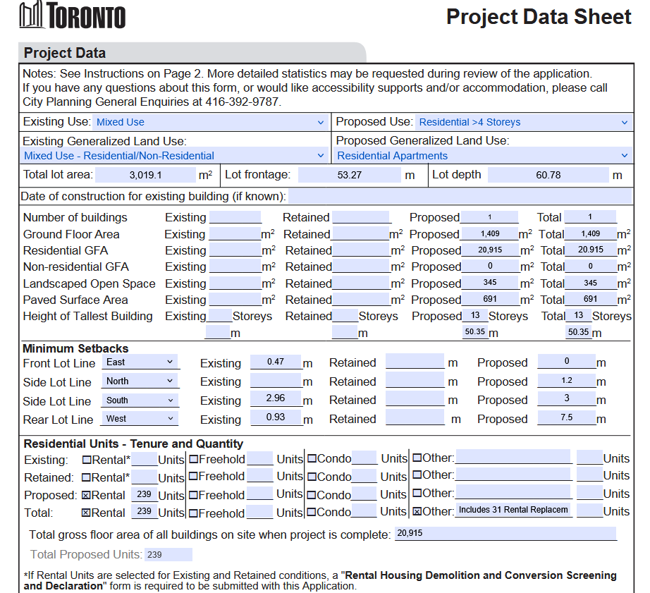This screenshot has width=650, height=593.
Task: Open Rear Lot Line direction dropdown
Action: (x=140, y=419)
